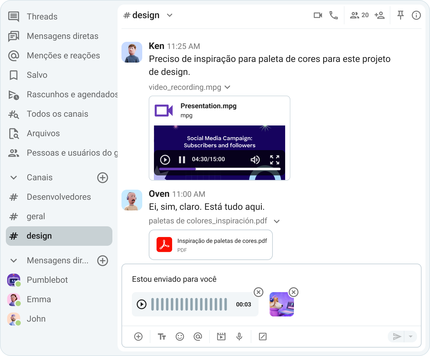Start a voice call with phone icon
The image size is (430, 356).
tap(334, 15)
